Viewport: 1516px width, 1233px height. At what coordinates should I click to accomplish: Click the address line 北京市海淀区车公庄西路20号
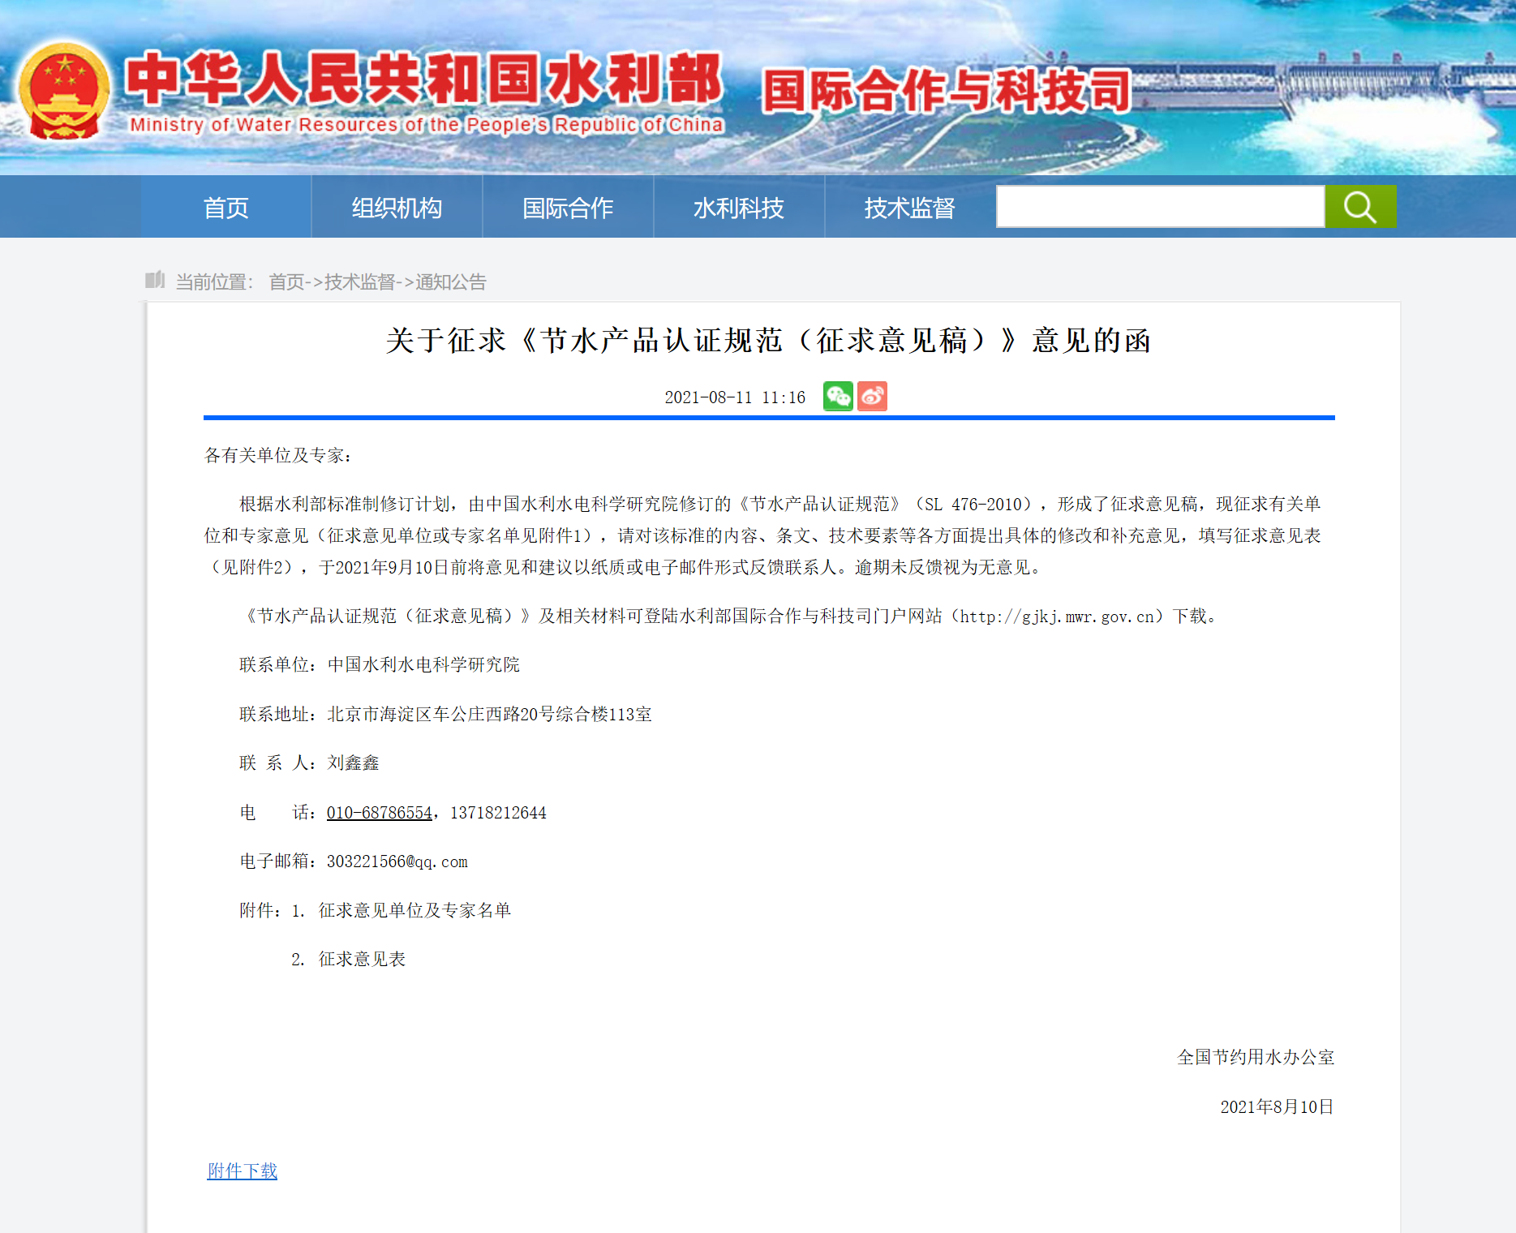(489, 714)
